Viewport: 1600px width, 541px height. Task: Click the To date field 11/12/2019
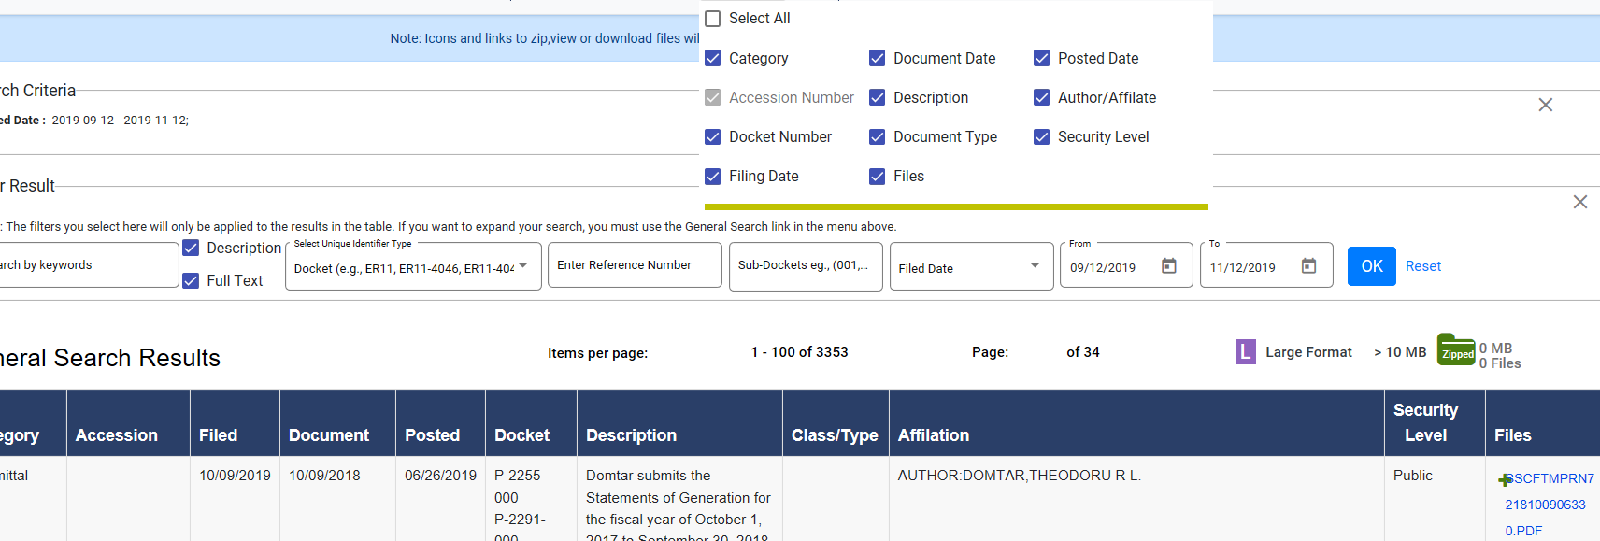coord(1243,267)
